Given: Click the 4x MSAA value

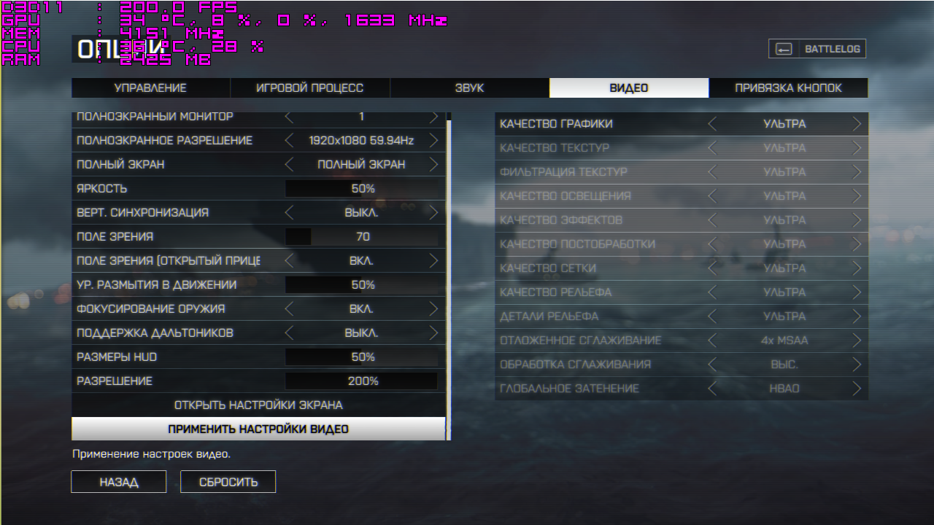Looking at the screenshot, I should coord(784,341).
